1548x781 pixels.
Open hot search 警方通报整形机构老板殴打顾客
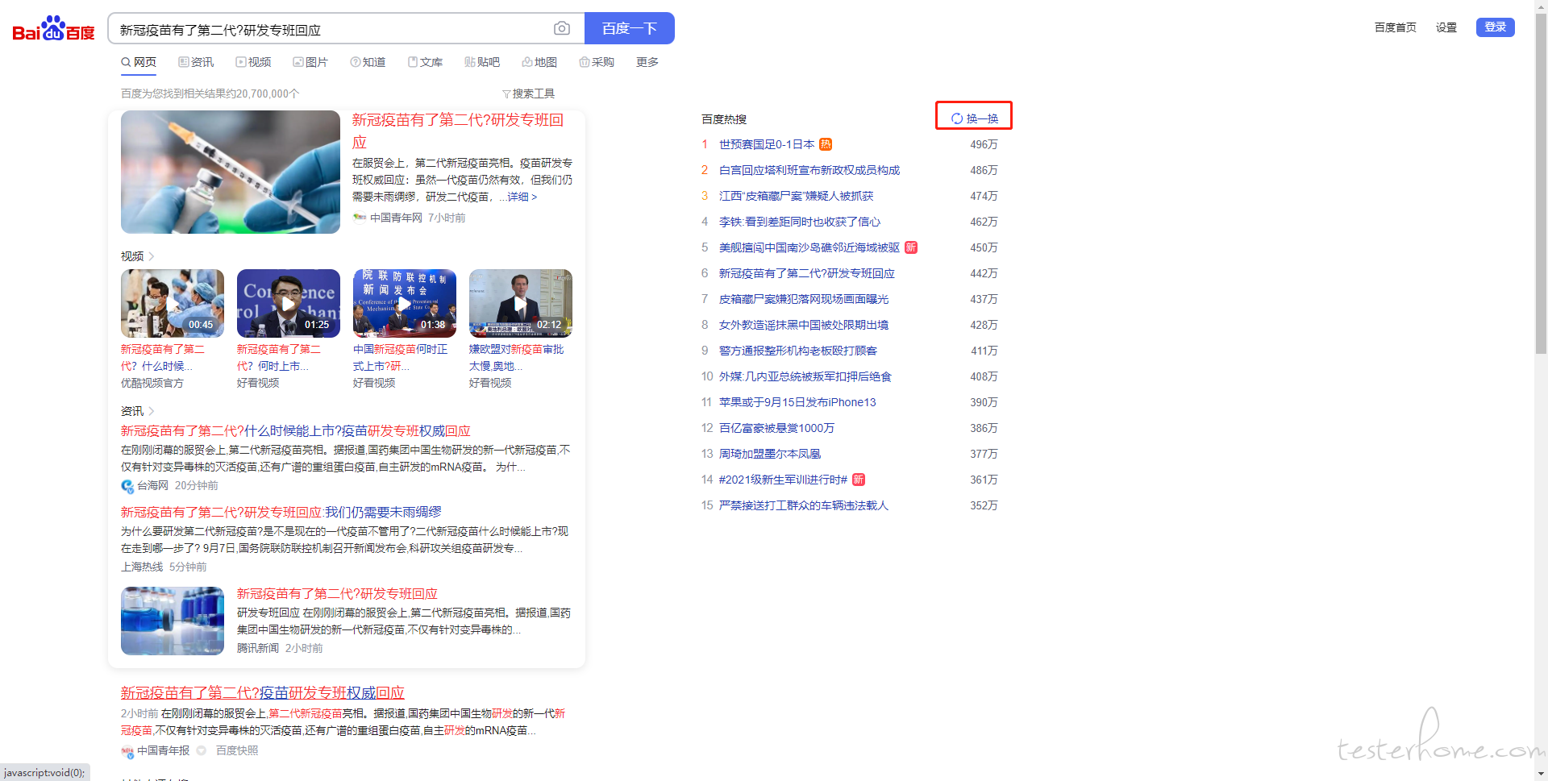[x=798, y=351]
